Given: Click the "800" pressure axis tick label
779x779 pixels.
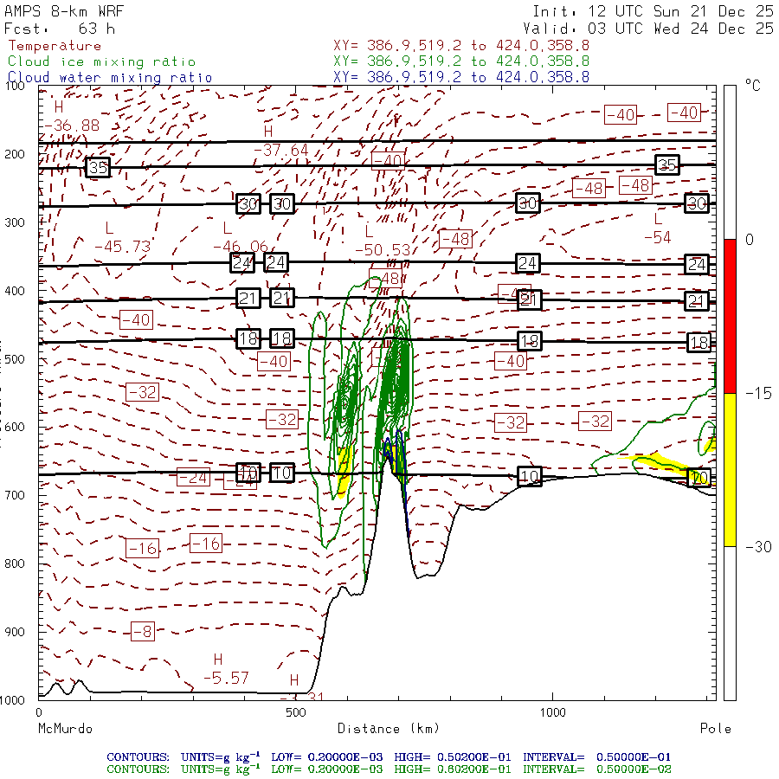Looking at the screenshot, I should [15, 563].
